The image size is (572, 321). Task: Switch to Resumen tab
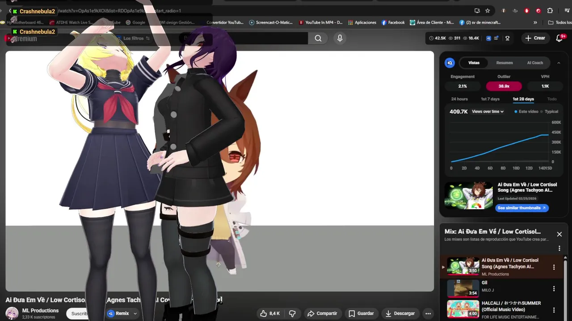pyautogui.click(x=505, y=63)
